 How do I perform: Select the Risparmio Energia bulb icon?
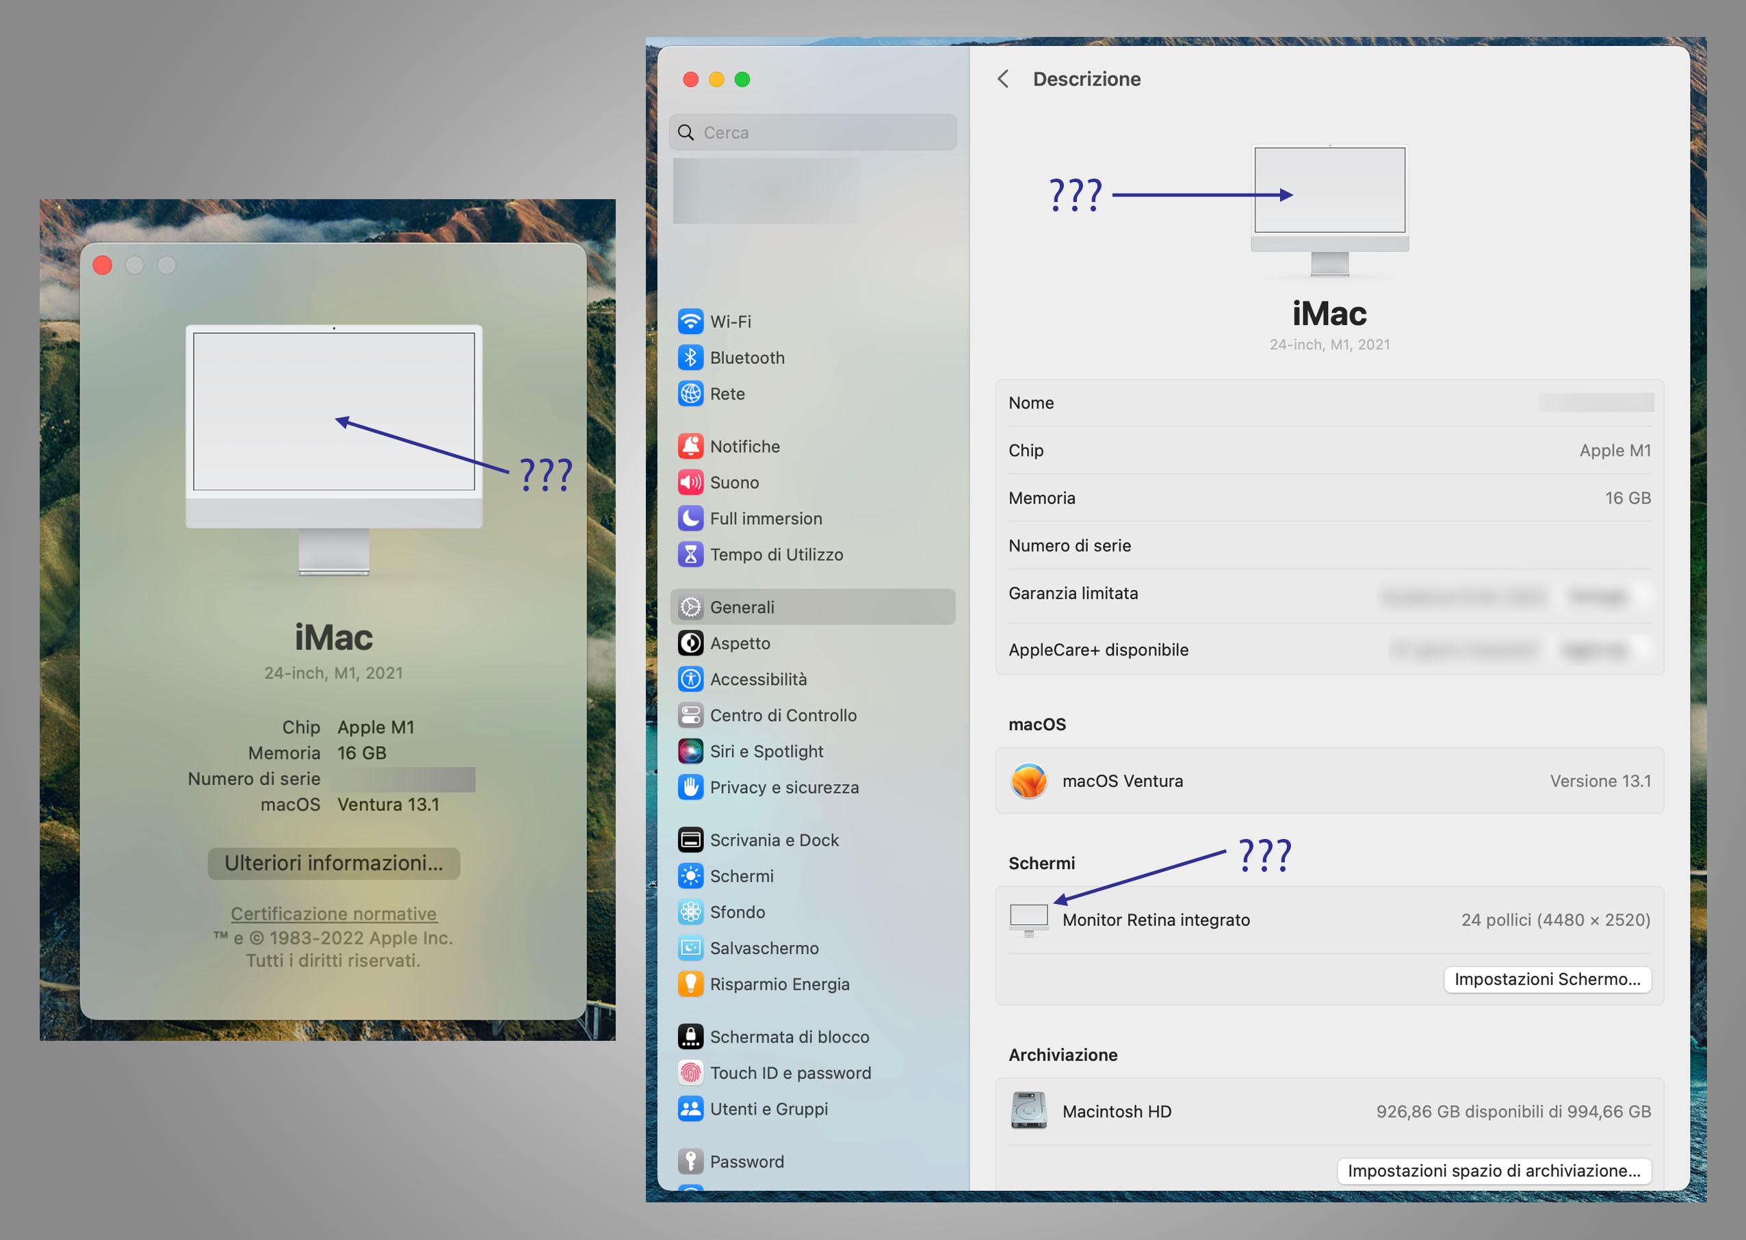coord(690,984)
